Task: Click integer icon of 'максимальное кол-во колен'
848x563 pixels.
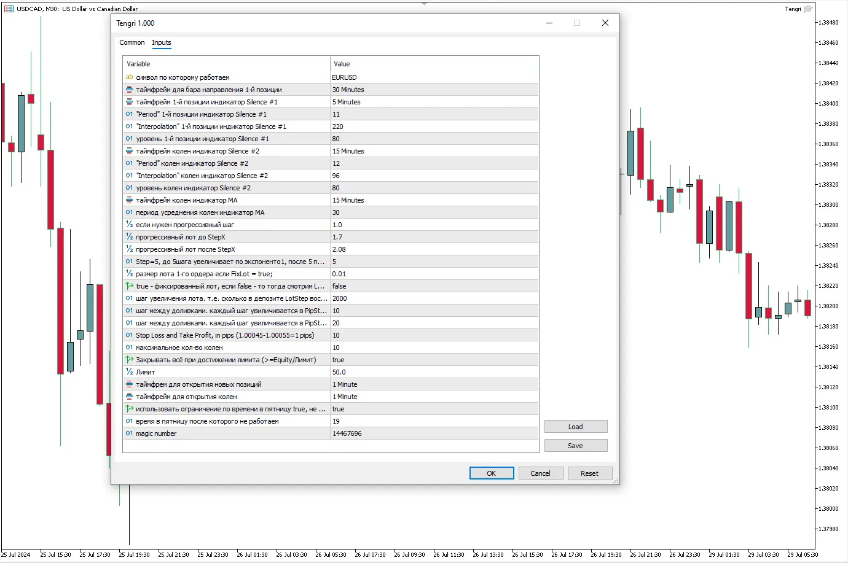Action: point(129,348)
